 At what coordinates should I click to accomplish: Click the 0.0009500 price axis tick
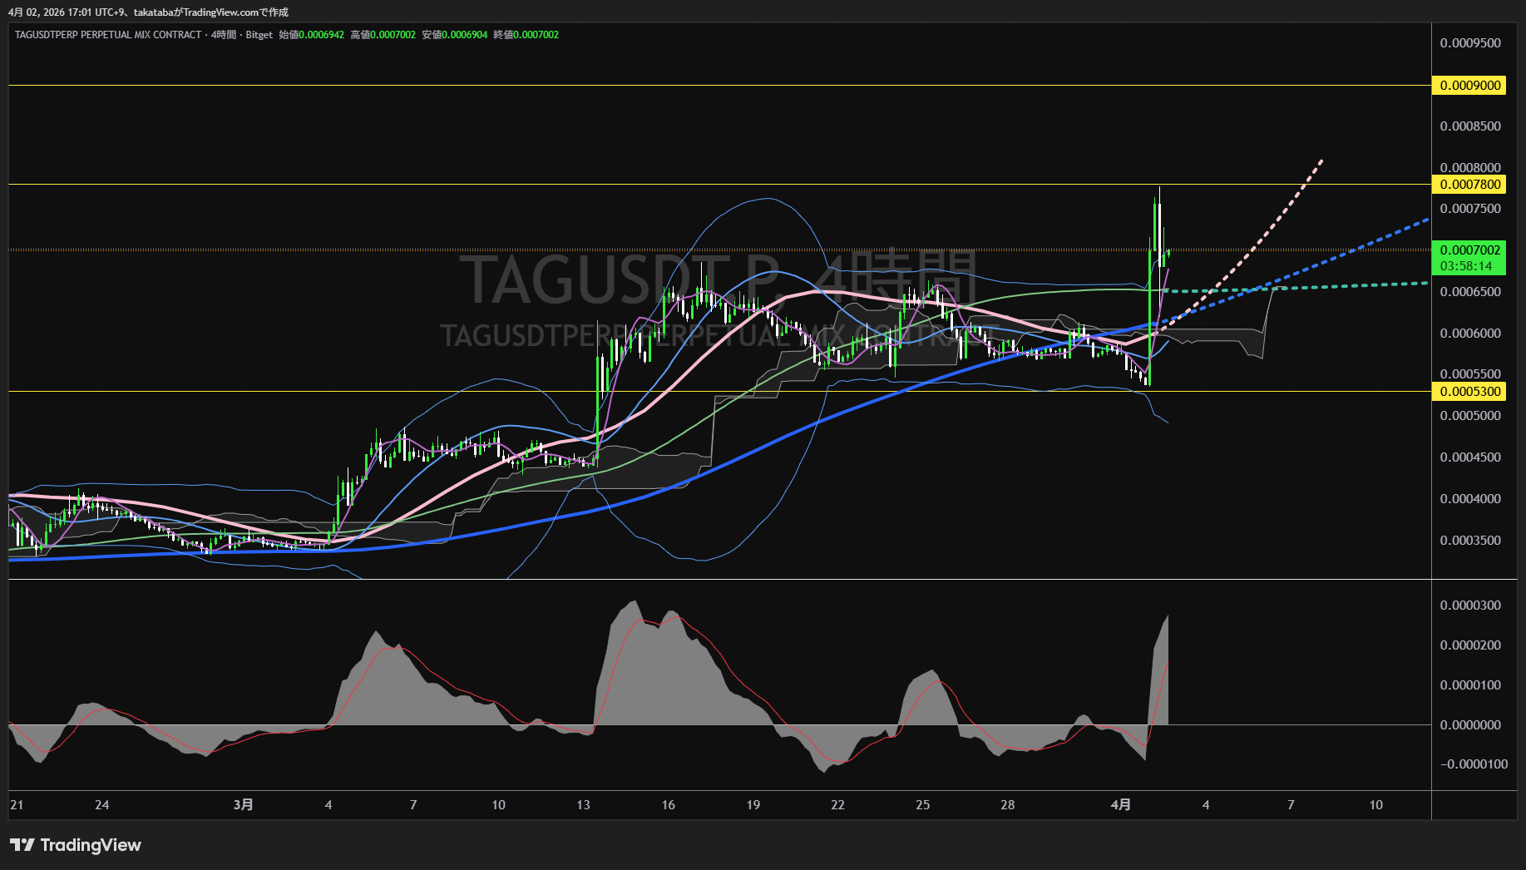pyautogui.click(x=1470, y=43)
